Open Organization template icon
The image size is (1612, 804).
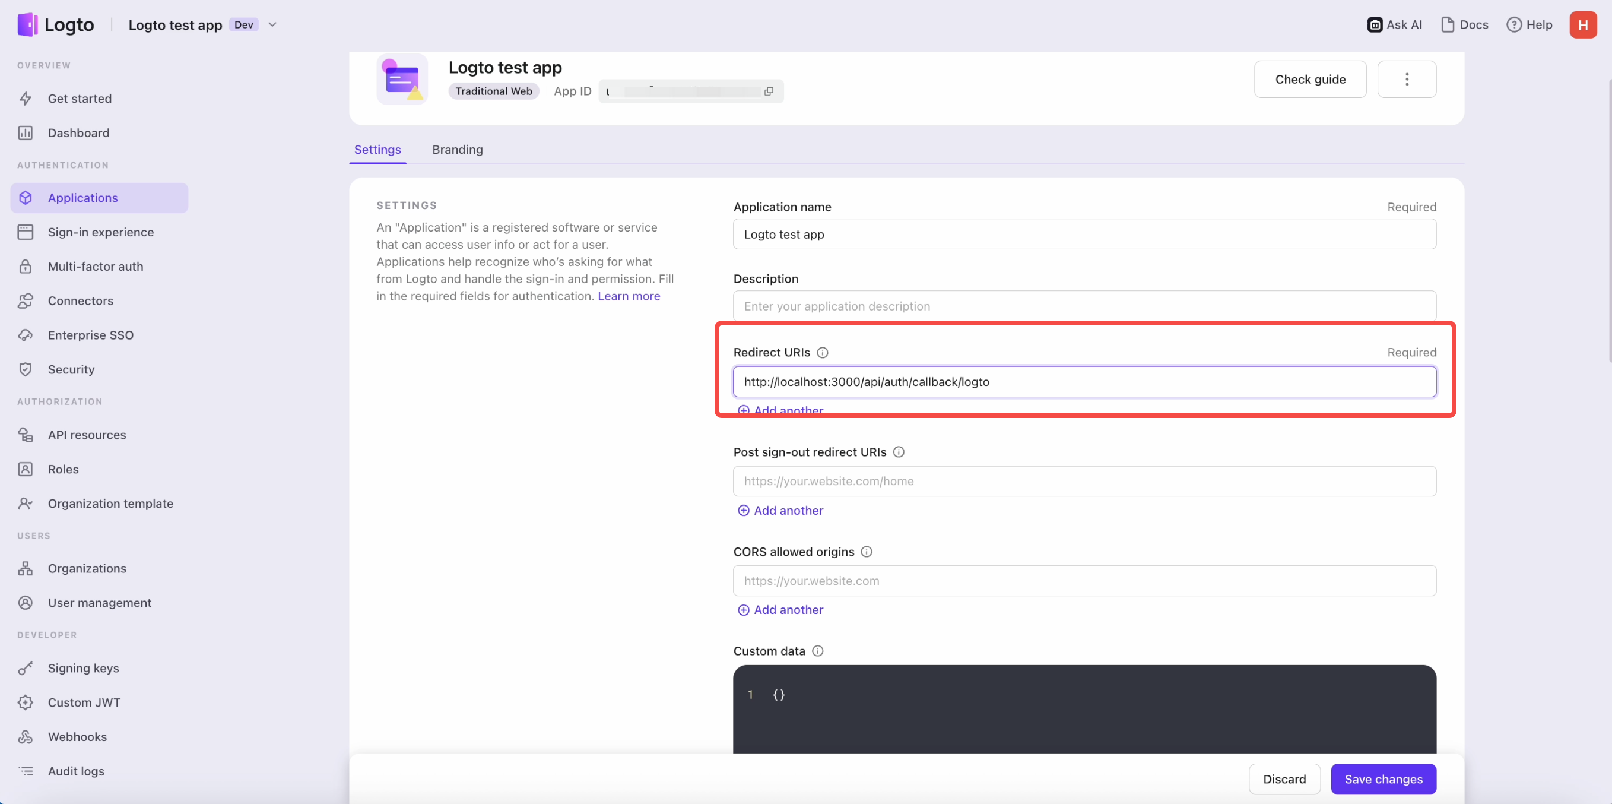pyautogui.click(x=26, y=504)
